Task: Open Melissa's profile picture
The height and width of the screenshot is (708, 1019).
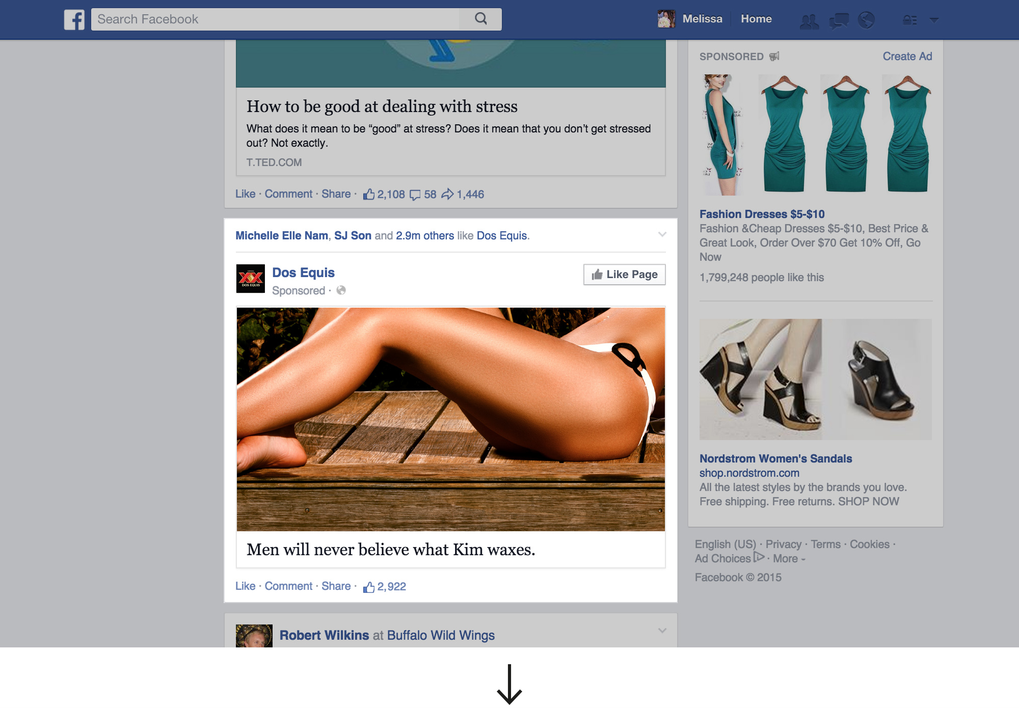Action: click(666, 19)
